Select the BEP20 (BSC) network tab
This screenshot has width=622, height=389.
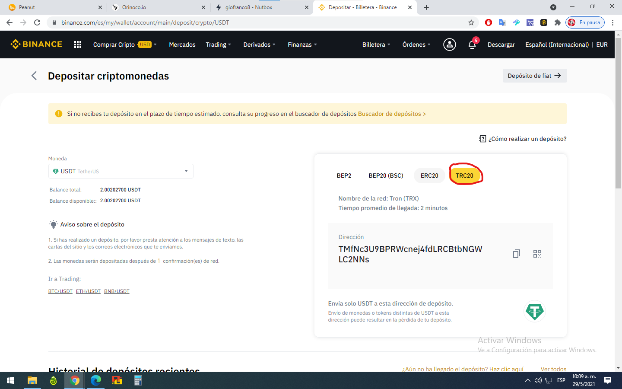(x=386, y=175)
